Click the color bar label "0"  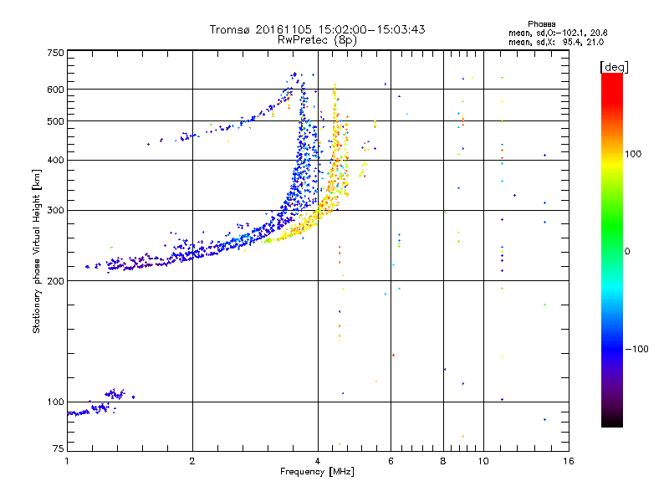pyautogui.click(x=627, y=252)
